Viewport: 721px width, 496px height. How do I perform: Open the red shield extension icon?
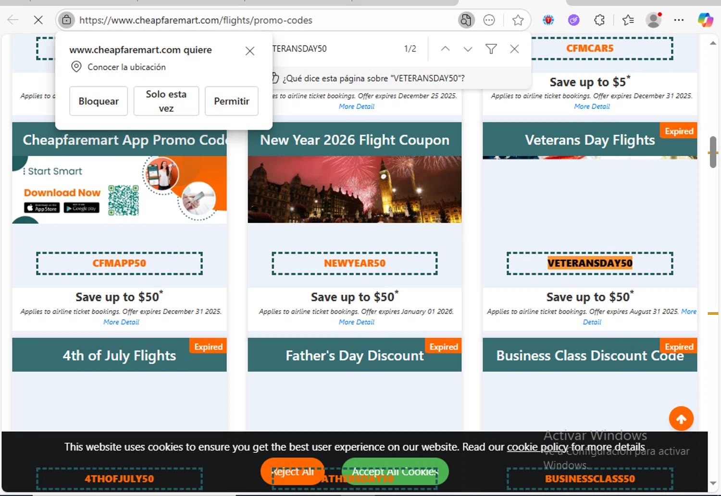[x=548, y=20]
